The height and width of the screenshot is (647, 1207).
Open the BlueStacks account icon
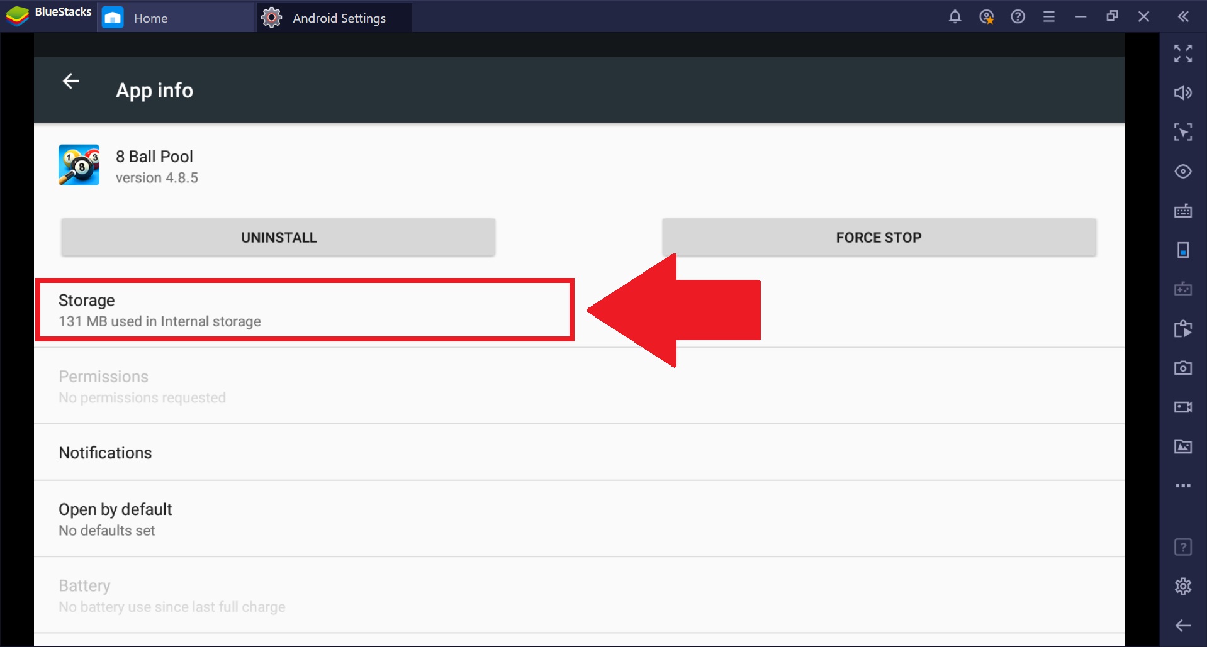[986, 17]
